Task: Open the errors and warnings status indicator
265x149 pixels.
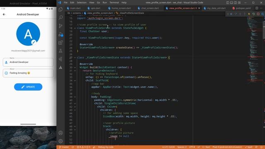Action: click(84, 147)
